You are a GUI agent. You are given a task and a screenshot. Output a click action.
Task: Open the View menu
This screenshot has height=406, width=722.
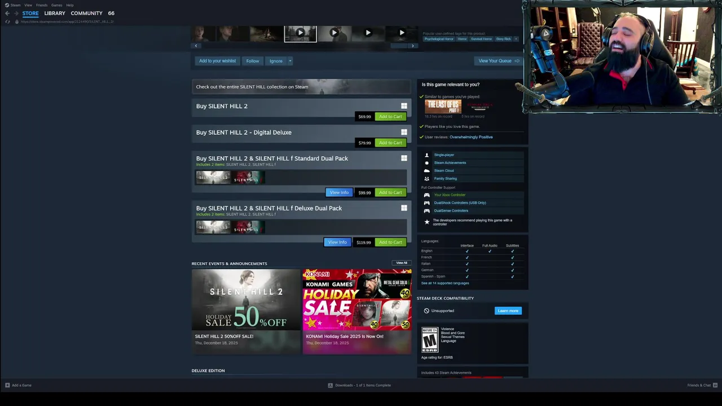[28, 5]
